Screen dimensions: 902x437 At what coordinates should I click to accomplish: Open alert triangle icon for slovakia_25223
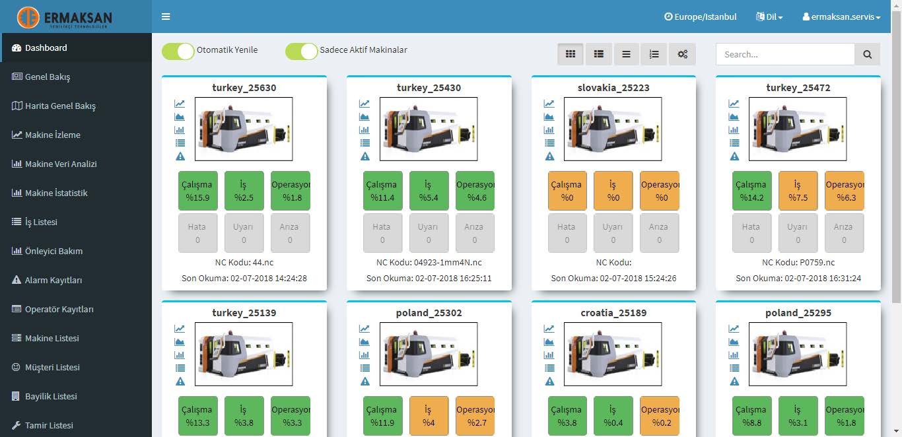(x=549, y=156)
